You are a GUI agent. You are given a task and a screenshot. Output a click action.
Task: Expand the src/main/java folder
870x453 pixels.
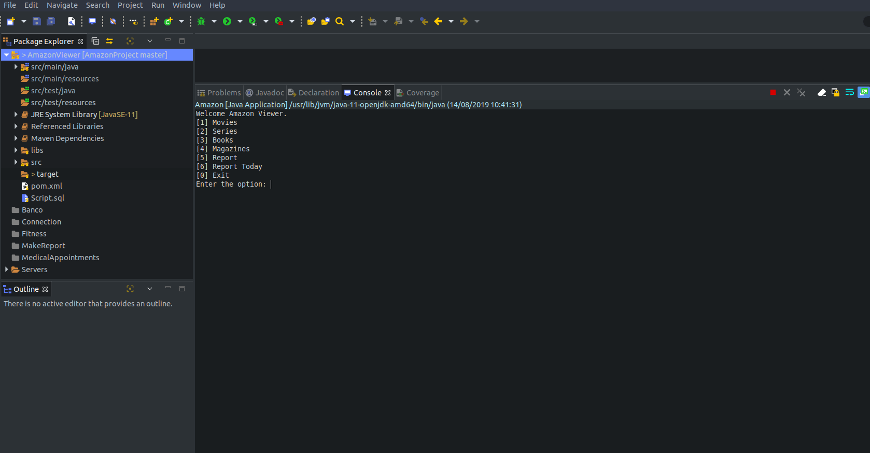click(16, 67)
